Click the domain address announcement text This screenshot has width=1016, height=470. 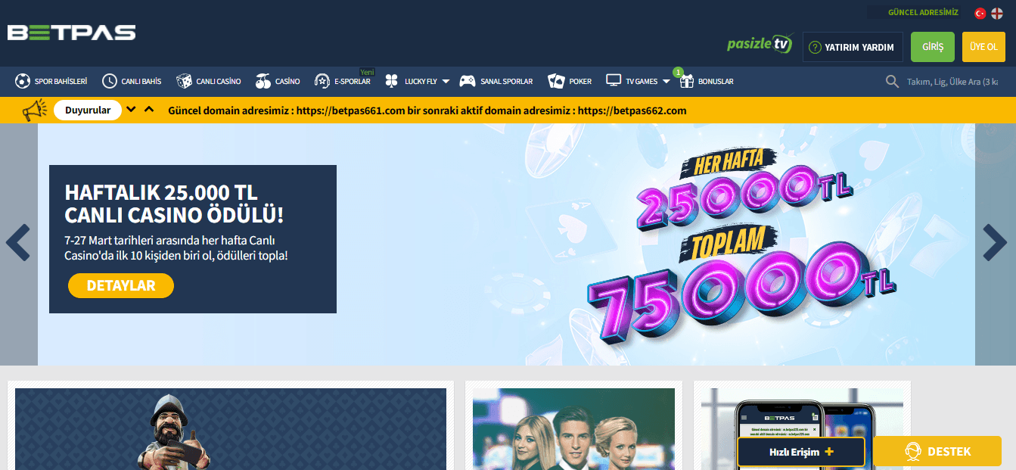pyautogui.click(x=427, y=110)
